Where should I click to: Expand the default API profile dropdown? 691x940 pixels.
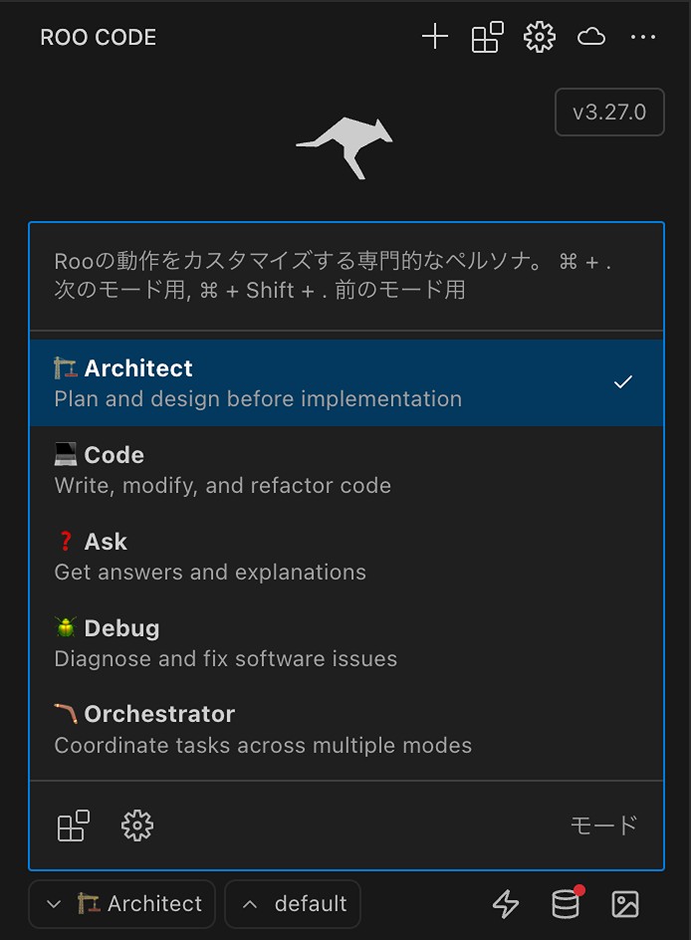tap(293, 904)
